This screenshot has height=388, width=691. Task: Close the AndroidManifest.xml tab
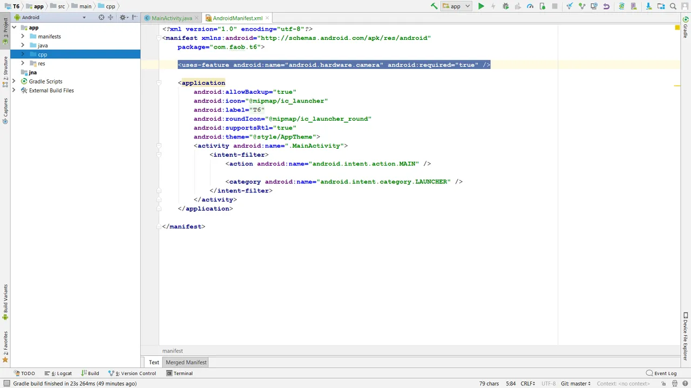(x=267, y=18)
